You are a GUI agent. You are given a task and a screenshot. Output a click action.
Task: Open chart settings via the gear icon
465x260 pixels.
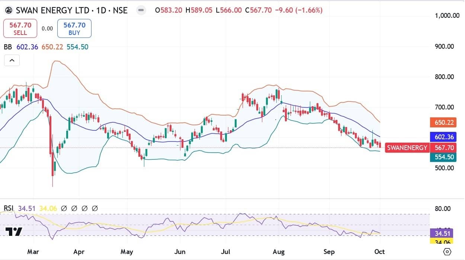448,252
